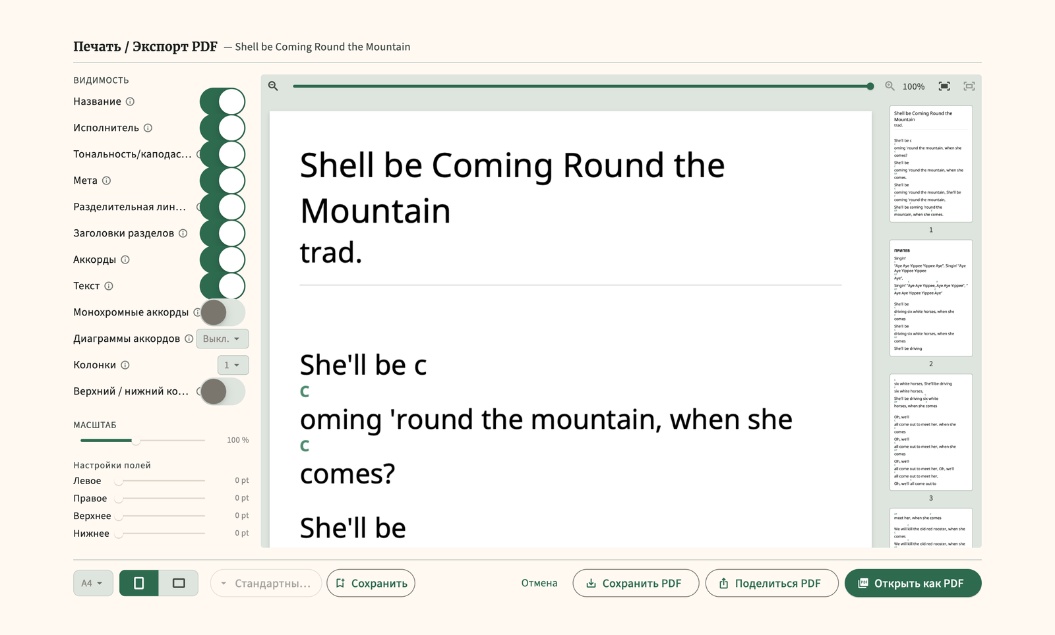1055x635 pixels.
Task: Click info icon beside Аккорды
Action: 125,260
